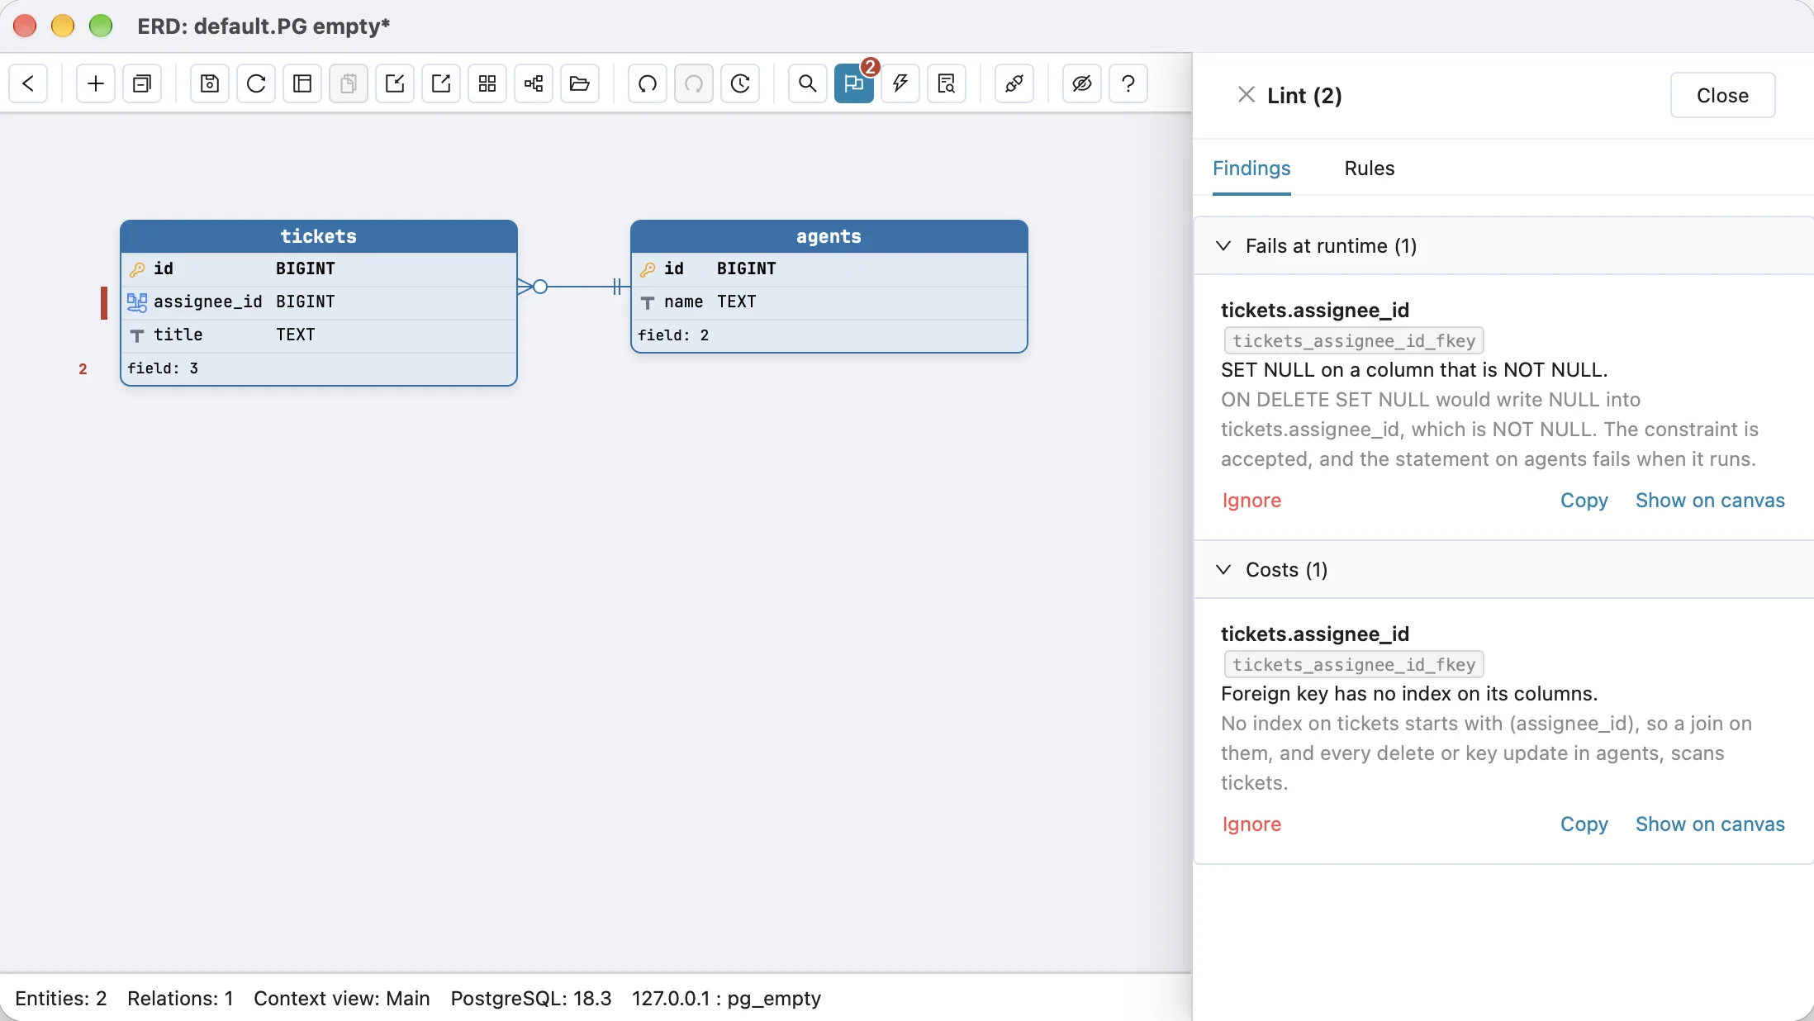The image size is (1814, 1021).
Task: Click the collapse-all stacked windows icon
Action: pyautogui.click(x=142, y=83)
